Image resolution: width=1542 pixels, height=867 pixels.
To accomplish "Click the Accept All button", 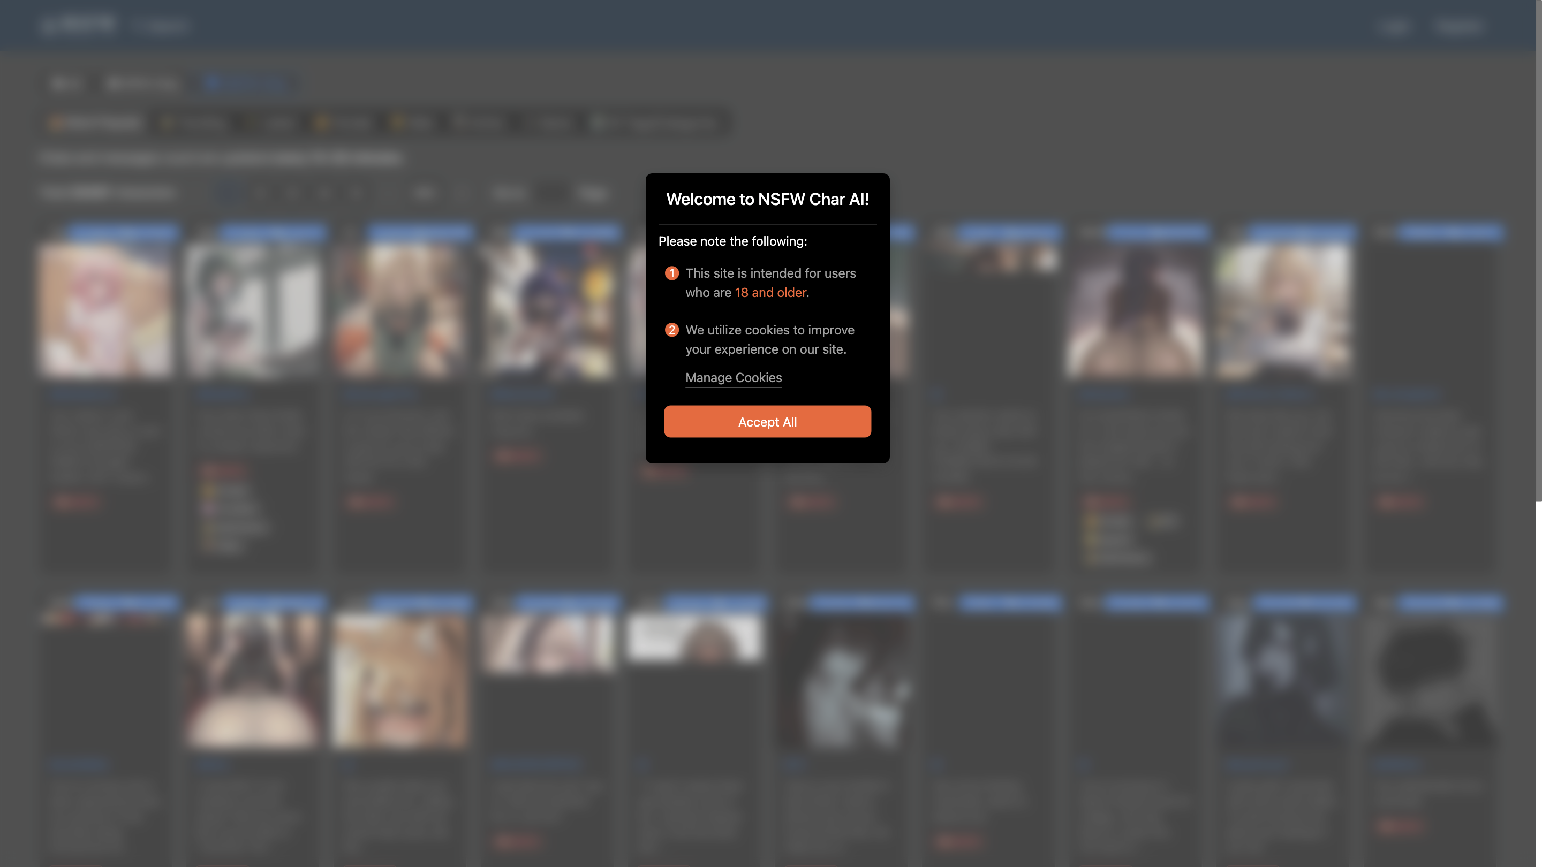I will click(767, 421).
